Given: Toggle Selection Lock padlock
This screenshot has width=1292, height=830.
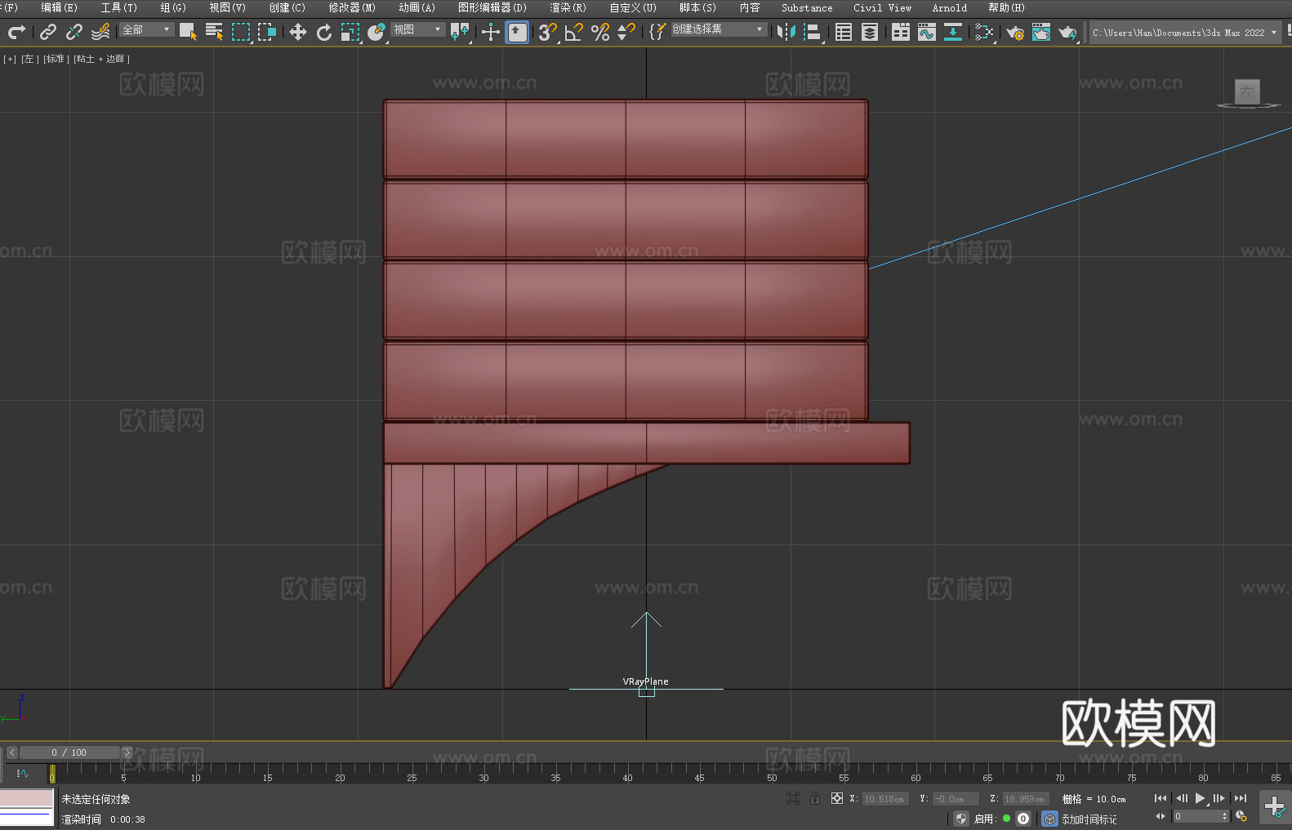Looking at the screenshot, I should [x=815, y=798].
